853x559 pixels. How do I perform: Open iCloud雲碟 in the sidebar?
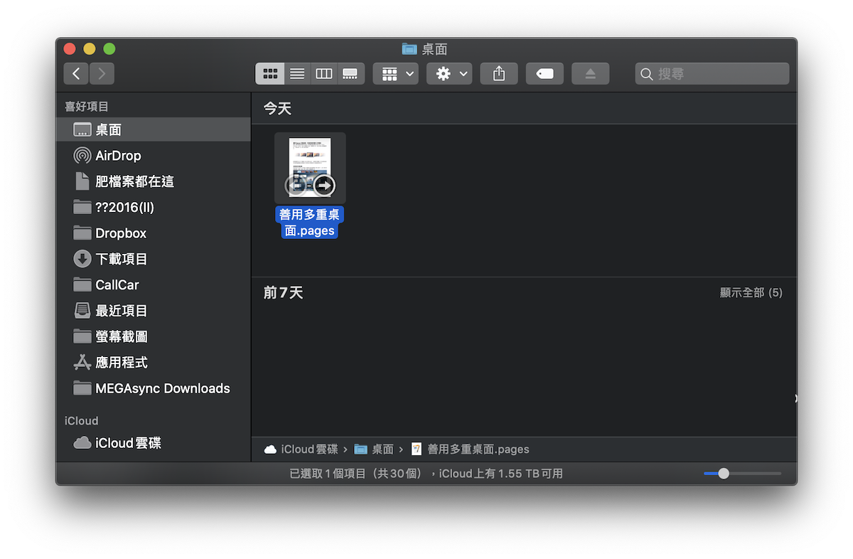coord(153,443)
